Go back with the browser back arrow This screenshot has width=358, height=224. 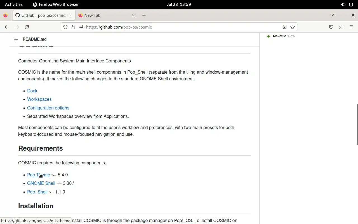point(7,27)
